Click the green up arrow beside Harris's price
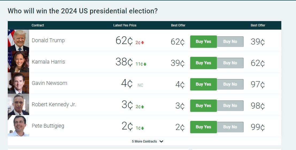Screen dimensions: 296x150 coord(145,64)
